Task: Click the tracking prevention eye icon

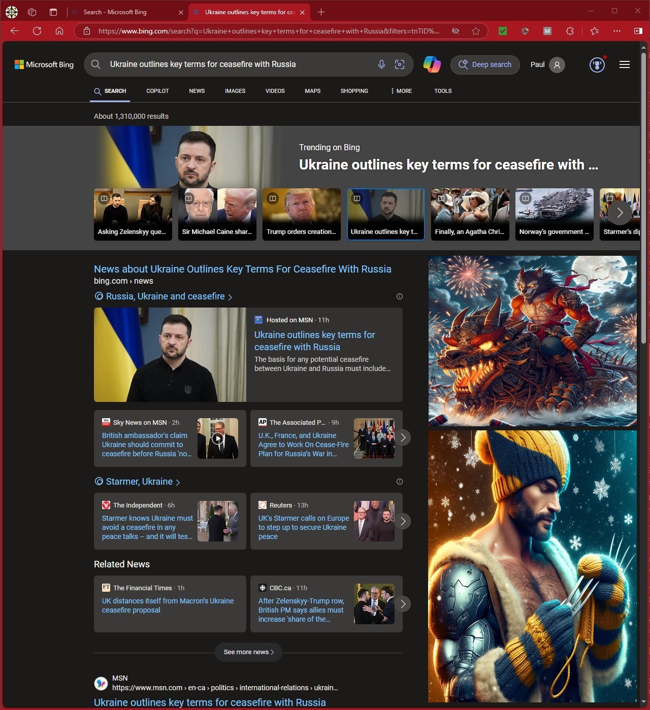Action: [456, 31]
